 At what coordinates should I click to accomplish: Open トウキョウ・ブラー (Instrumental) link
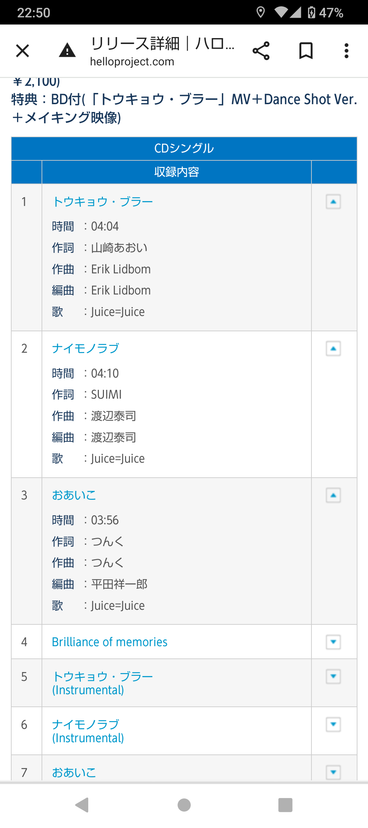103,683
